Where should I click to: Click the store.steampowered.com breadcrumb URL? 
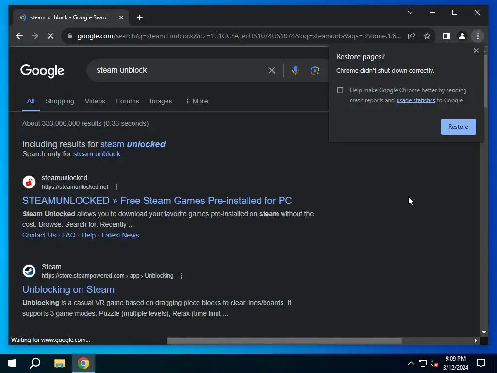coord(107,276)
